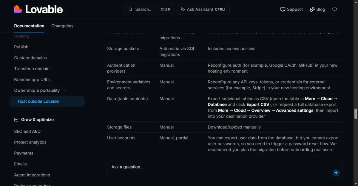Click the Storage buckets table cell
Viewport: 358px width, 186px height.
tap(123, 49)
